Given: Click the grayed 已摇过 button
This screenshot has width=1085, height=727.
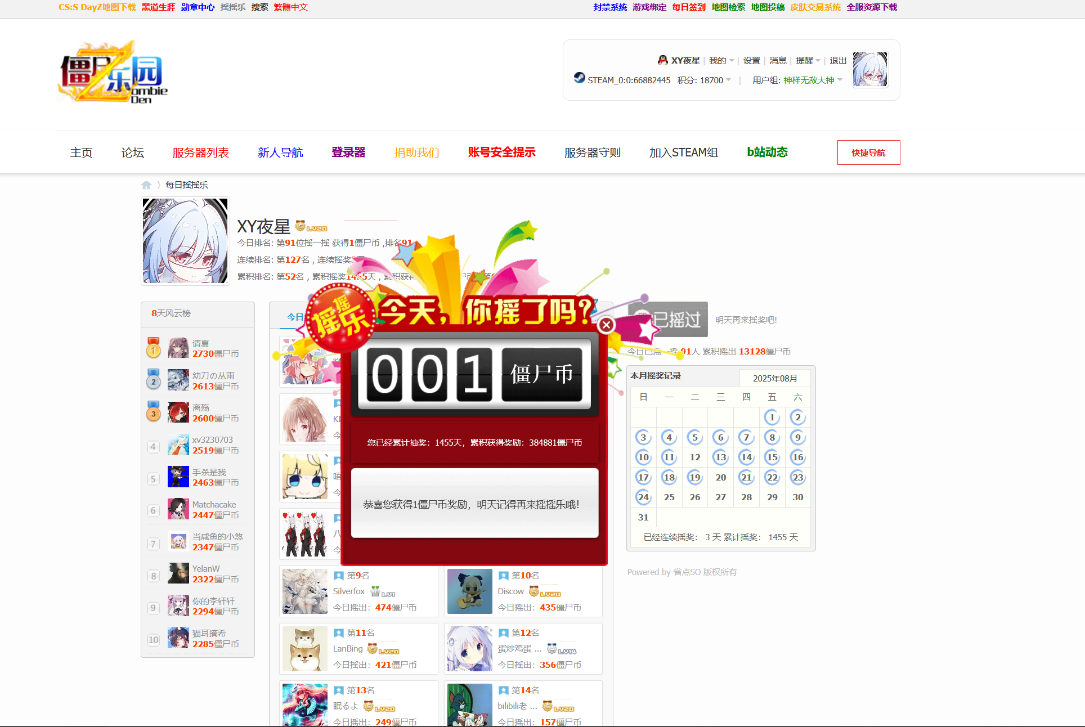Looking at the screenshot, I should pos(669,319).
